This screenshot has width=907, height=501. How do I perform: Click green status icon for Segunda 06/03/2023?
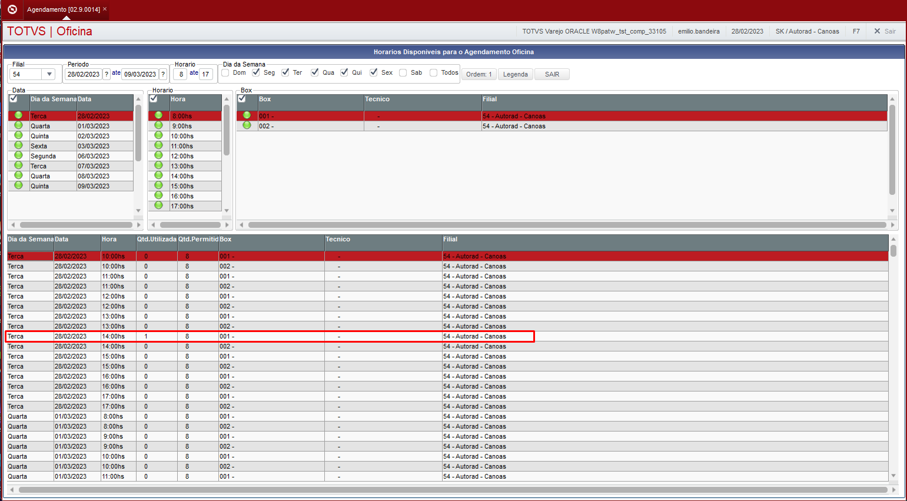click(x=18, y=155)
